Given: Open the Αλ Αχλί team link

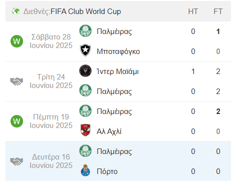Looking at the screenshot, I should (109, 131).
